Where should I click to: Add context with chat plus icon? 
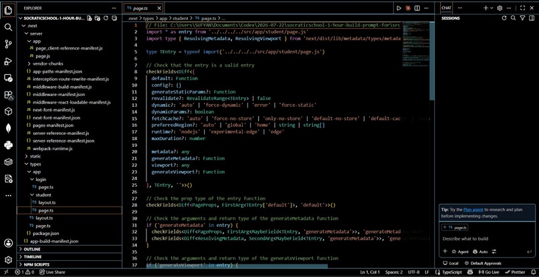[445, 251]
